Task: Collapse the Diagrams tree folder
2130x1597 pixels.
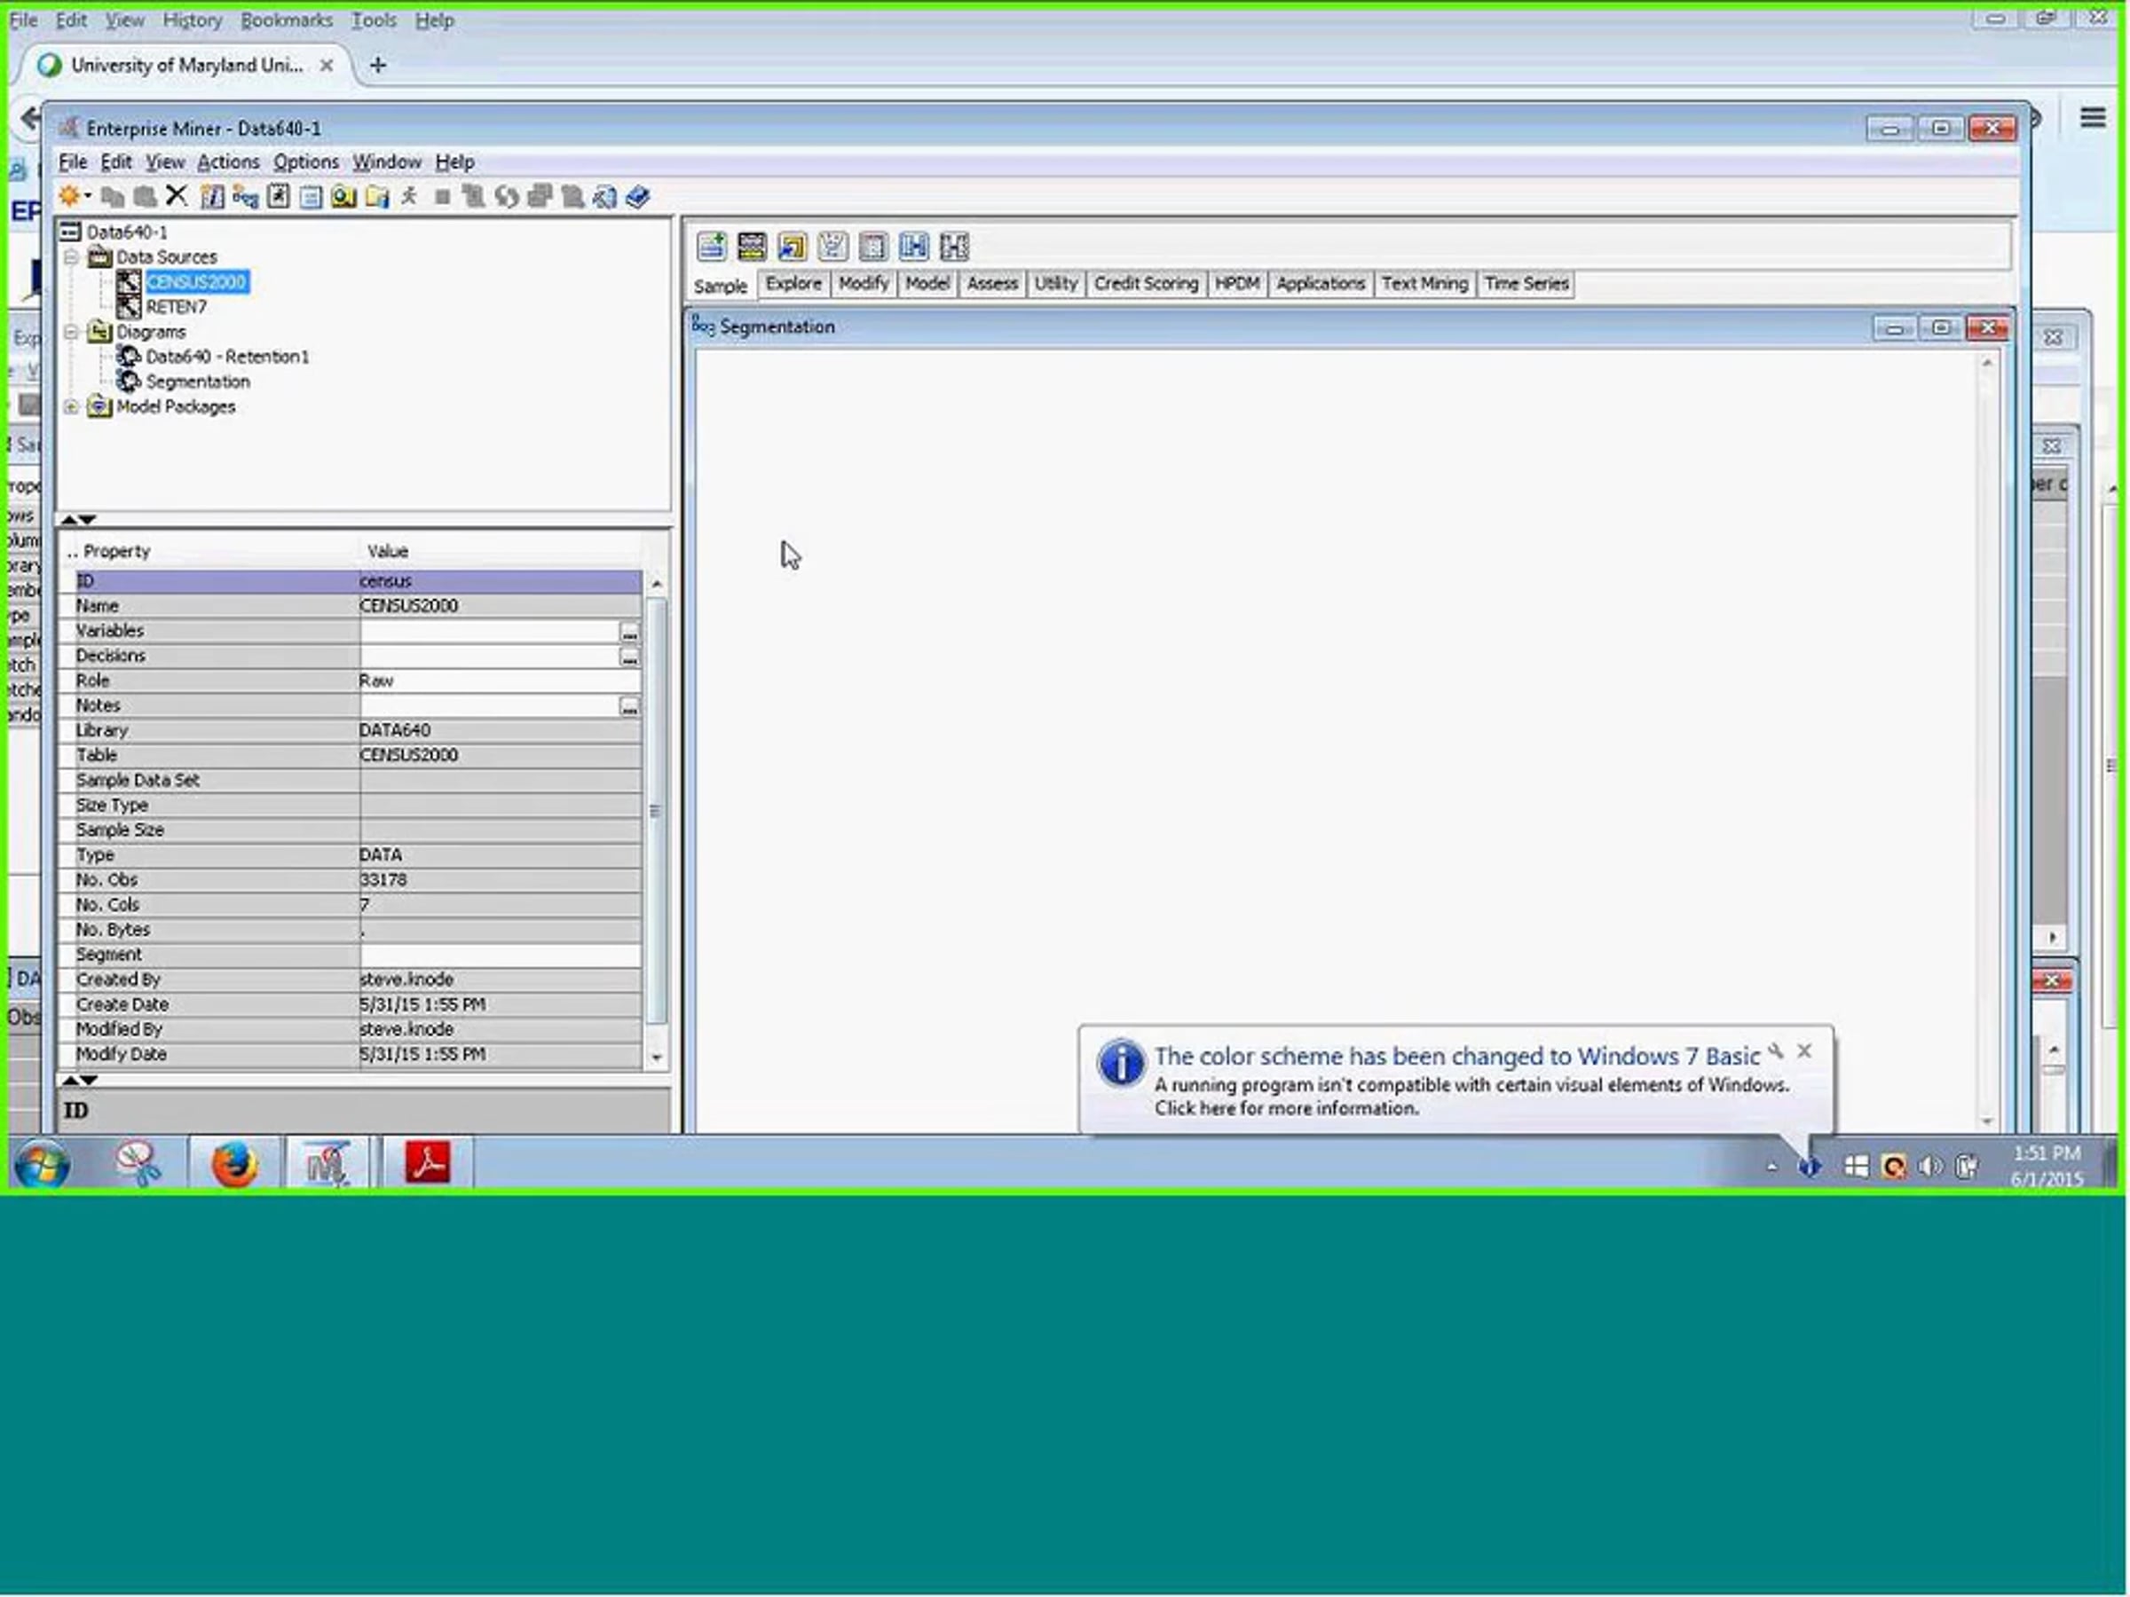Action: coord(71,332)
